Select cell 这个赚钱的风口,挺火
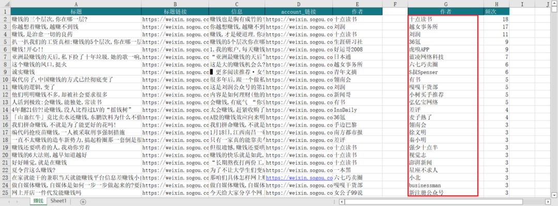The image size is (558, 206). [x=76, y=65]
